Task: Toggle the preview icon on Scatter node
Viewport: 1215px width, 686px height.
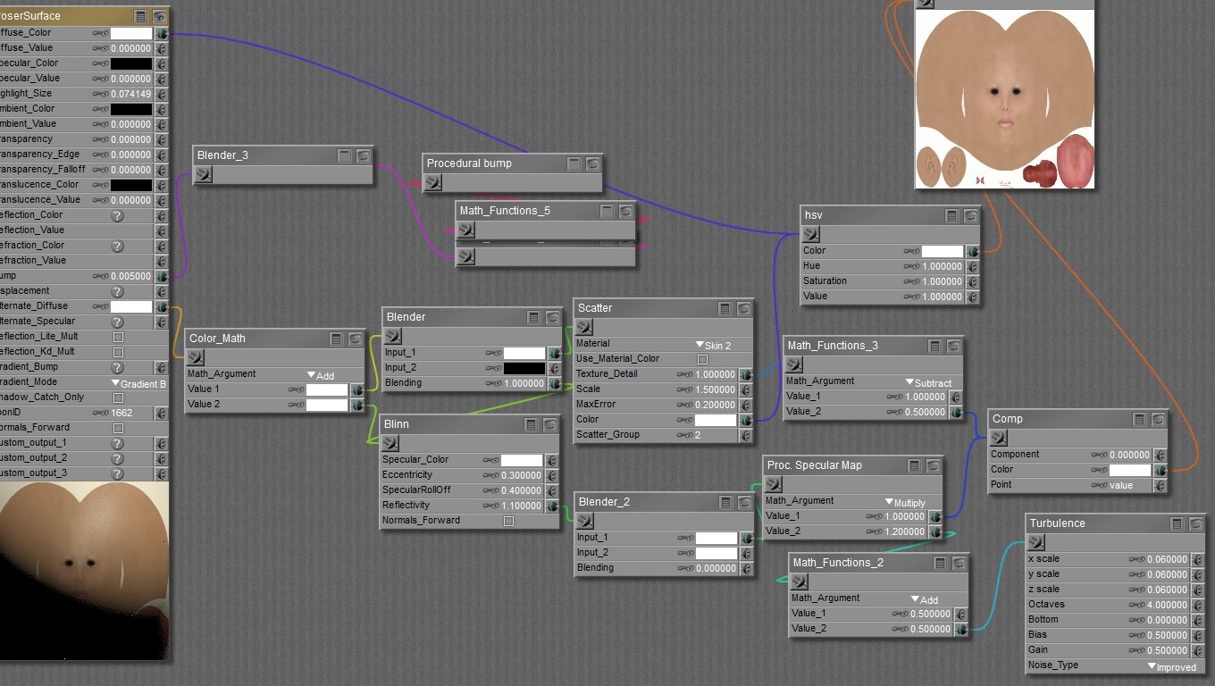Action: coord(743,309)
